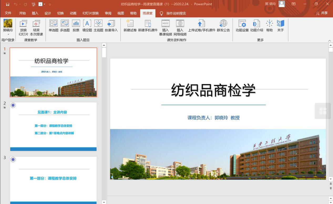The image size is (333, 204).
Task: Save the presentation from Quick Access Toolbar
Action: (8, 4)
